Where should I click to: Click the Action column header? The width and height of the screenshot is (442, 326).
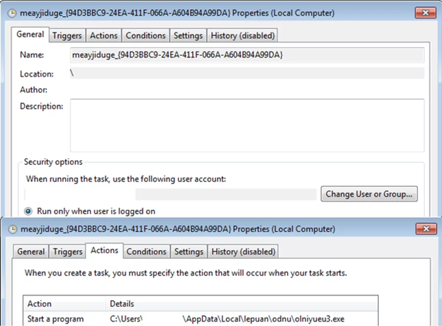pos(64,304)
